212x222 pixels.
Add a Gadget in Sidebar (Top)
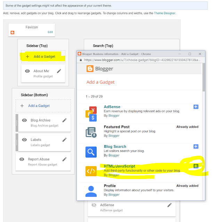click(x=44, y=57)
